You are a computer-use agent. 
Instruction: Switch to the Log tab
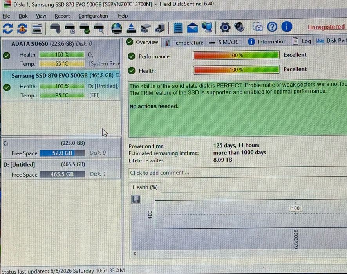(x=302, y=41)
